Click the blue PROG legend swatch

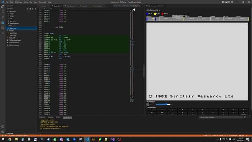click(x=147, y=14)
